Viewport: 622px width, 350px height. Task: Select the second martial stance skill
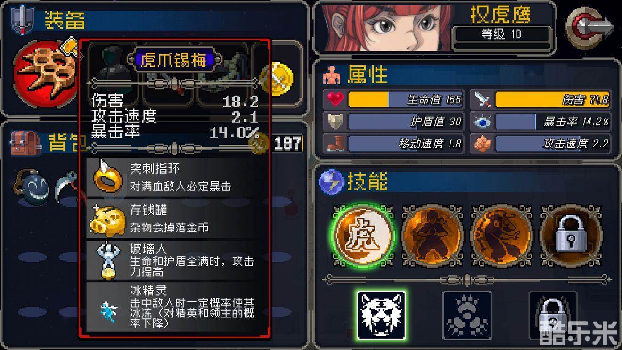[432, 235]
